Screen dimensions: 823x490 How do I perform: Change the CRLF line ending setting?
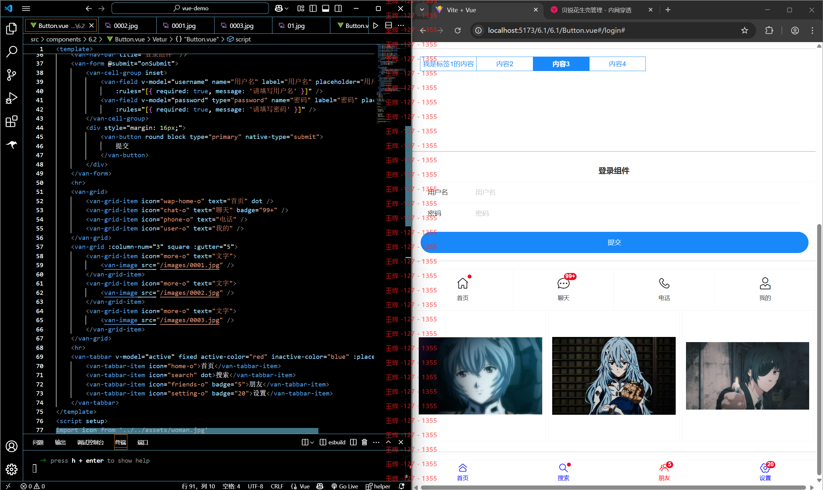277,486
